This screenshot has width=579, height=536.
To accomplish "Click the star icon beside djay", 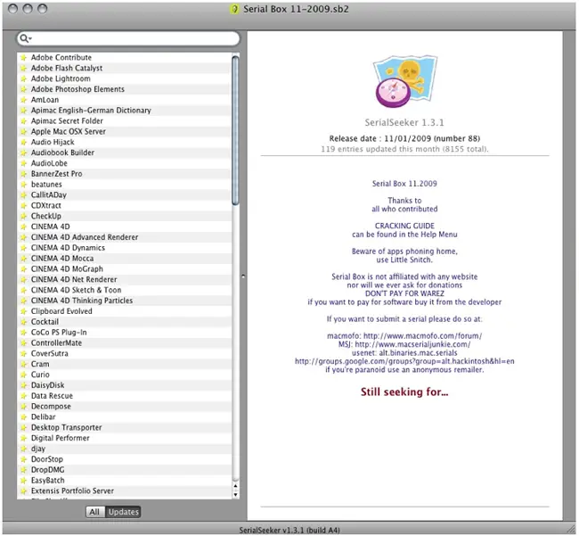I will (x=24, y=449).
